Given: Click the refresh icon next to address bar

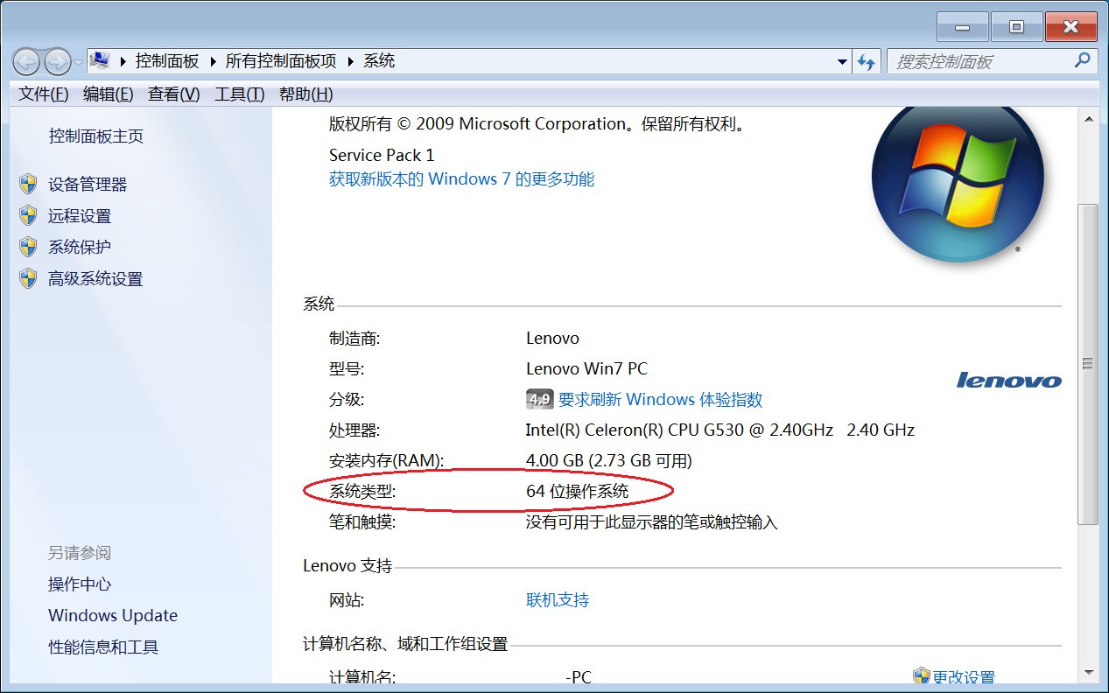Looking at the screenshot, I should point(867,61).
